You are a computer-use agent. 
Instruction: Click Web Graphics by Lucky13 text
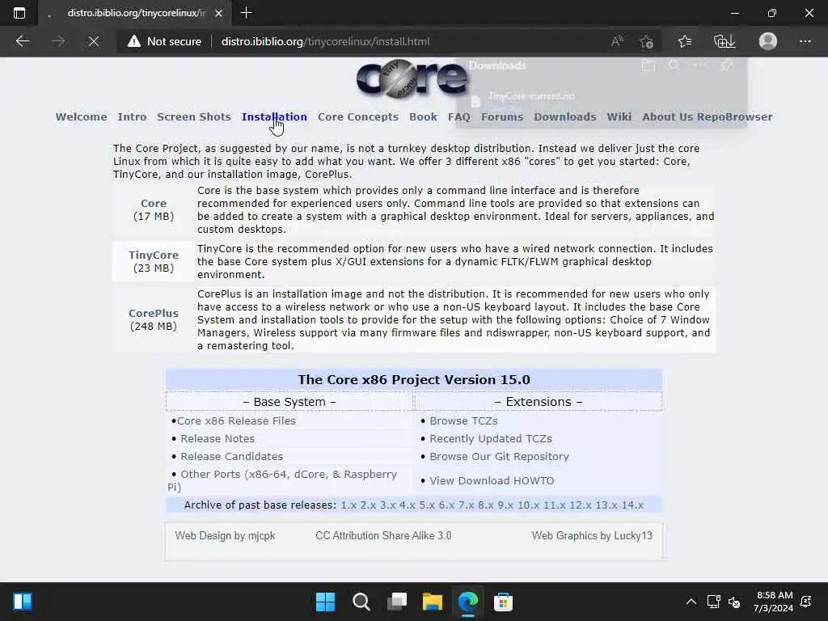[x=592, y=535]
